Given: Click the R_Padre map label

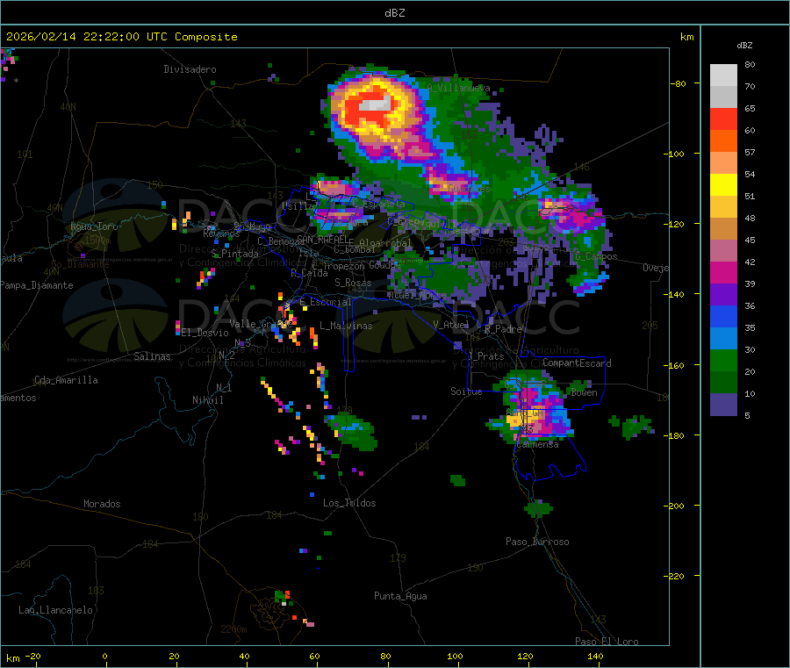Looking at the screenshot, I should 503,329.
